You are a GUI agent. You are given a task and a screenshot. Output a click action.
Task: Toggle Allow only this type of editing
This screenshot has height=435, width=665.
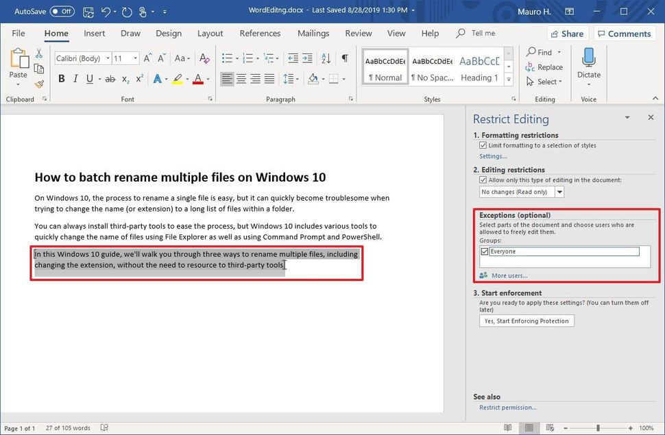point(483,179)
